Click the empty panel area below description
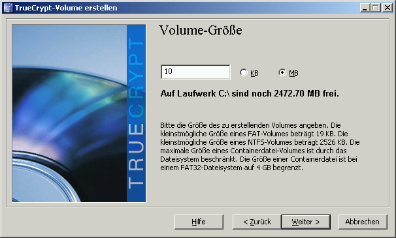The image size is (396, 238). [x=268, y=189]
